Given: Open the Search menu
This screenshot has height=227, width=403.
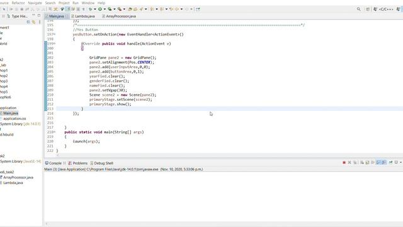Looking at the screenshot, I should [x=50, y=3].
